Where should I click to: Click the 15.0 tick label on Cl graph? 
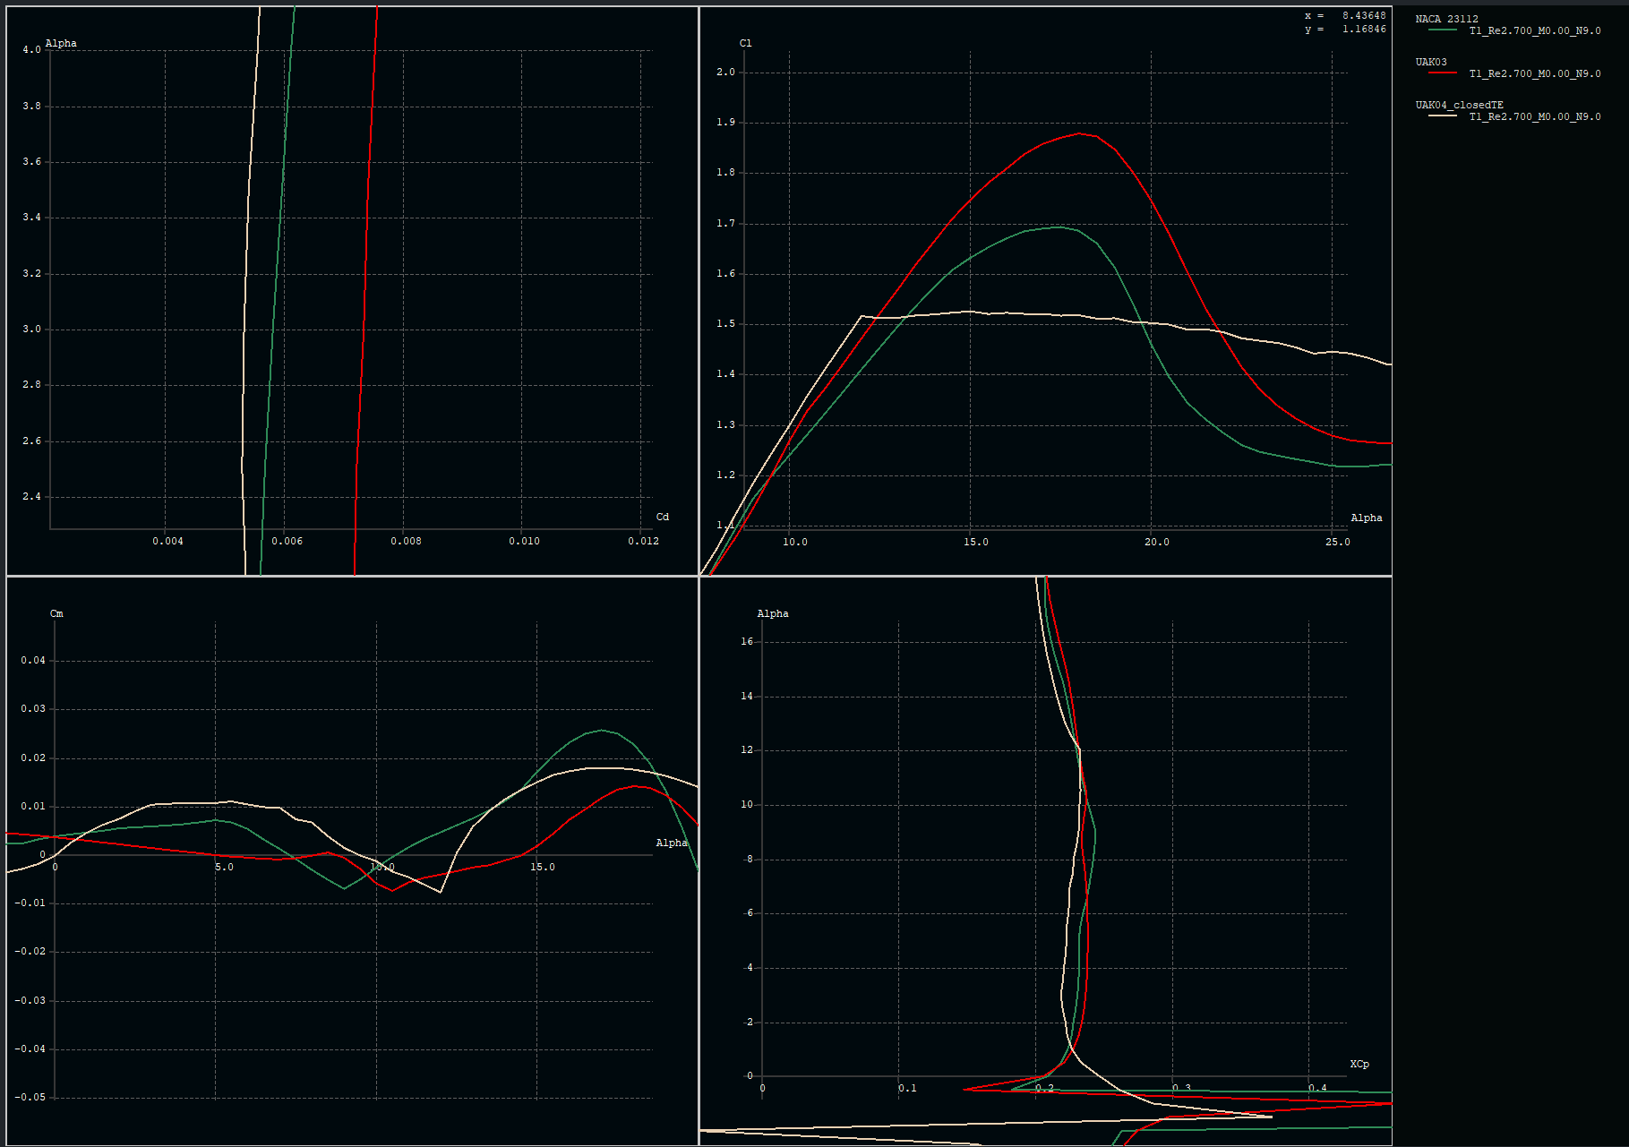click(x=975, y=542)
